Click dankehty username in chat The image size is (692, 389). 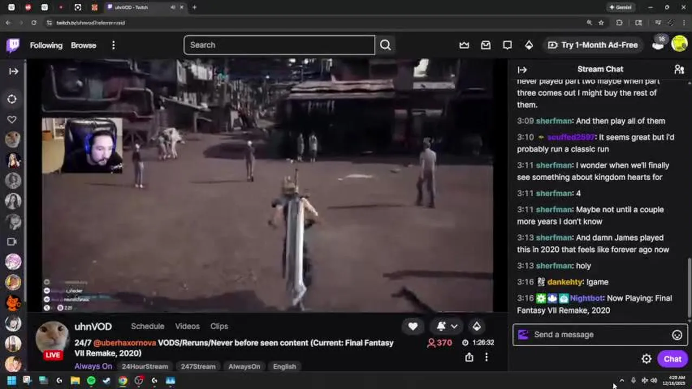coord(565,282)
